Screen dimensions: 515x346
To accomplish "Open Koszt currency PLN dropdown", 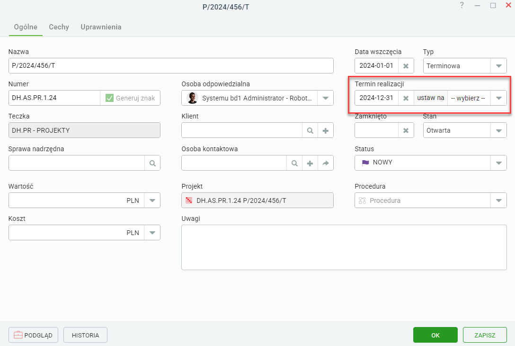I will point(152,233).
